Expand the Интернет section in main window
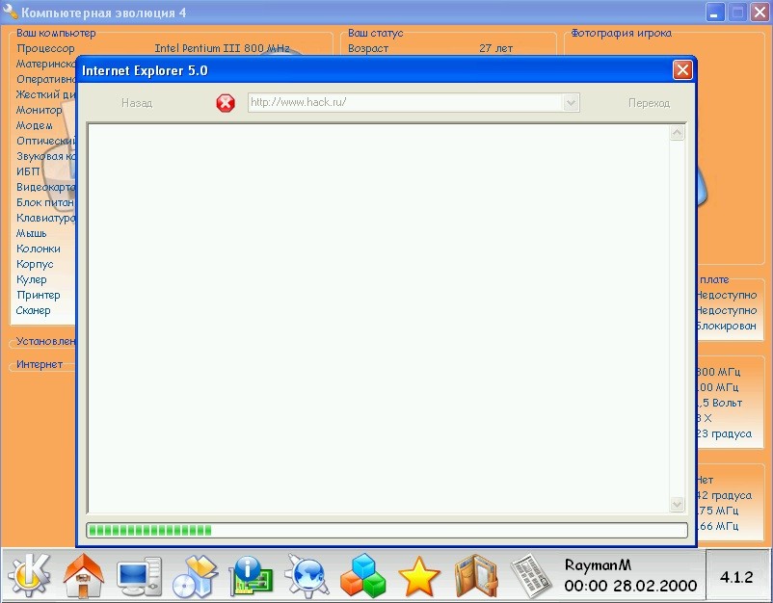This screenshot has width=773, height=603. 40,364
